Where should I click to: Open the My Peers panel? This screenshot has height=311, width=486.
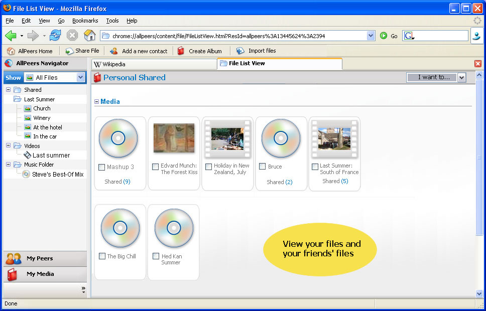point(45,259)
